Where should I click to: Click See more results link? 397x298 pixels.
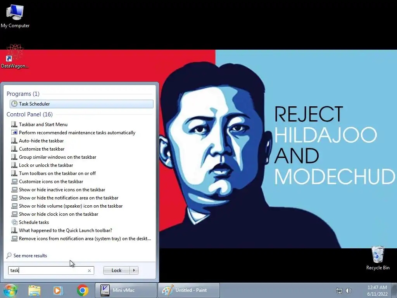30,256
